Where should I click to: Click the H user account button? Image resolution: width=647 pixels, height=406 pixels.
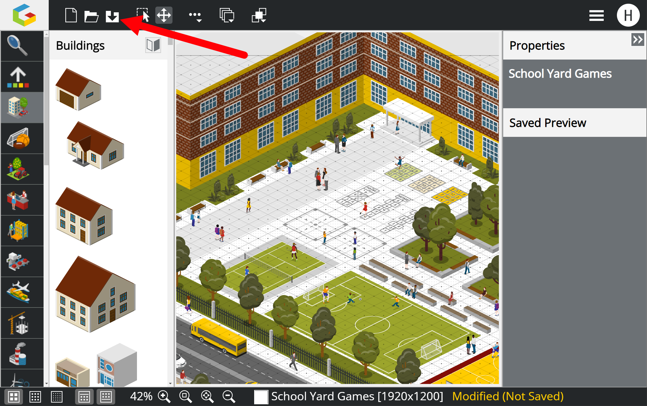pyautogui.click(x=628, y=15)
